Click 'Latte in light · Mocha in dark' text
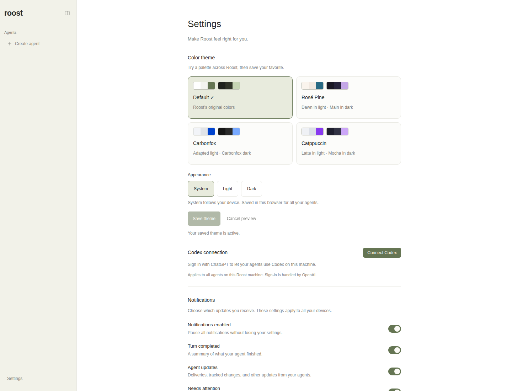This screenshot has width=512, height=391. [328, 153]
